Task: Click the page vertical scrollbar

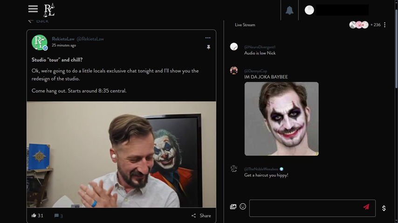Action: coord(396,48)
